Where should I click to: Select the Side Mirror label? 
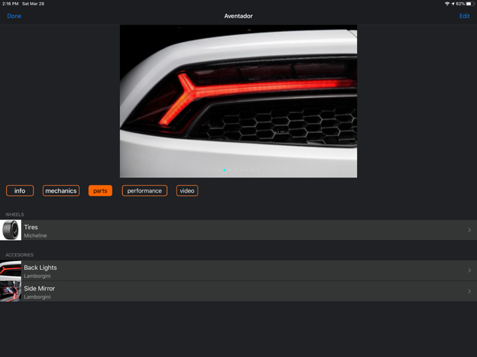[40, 288]
